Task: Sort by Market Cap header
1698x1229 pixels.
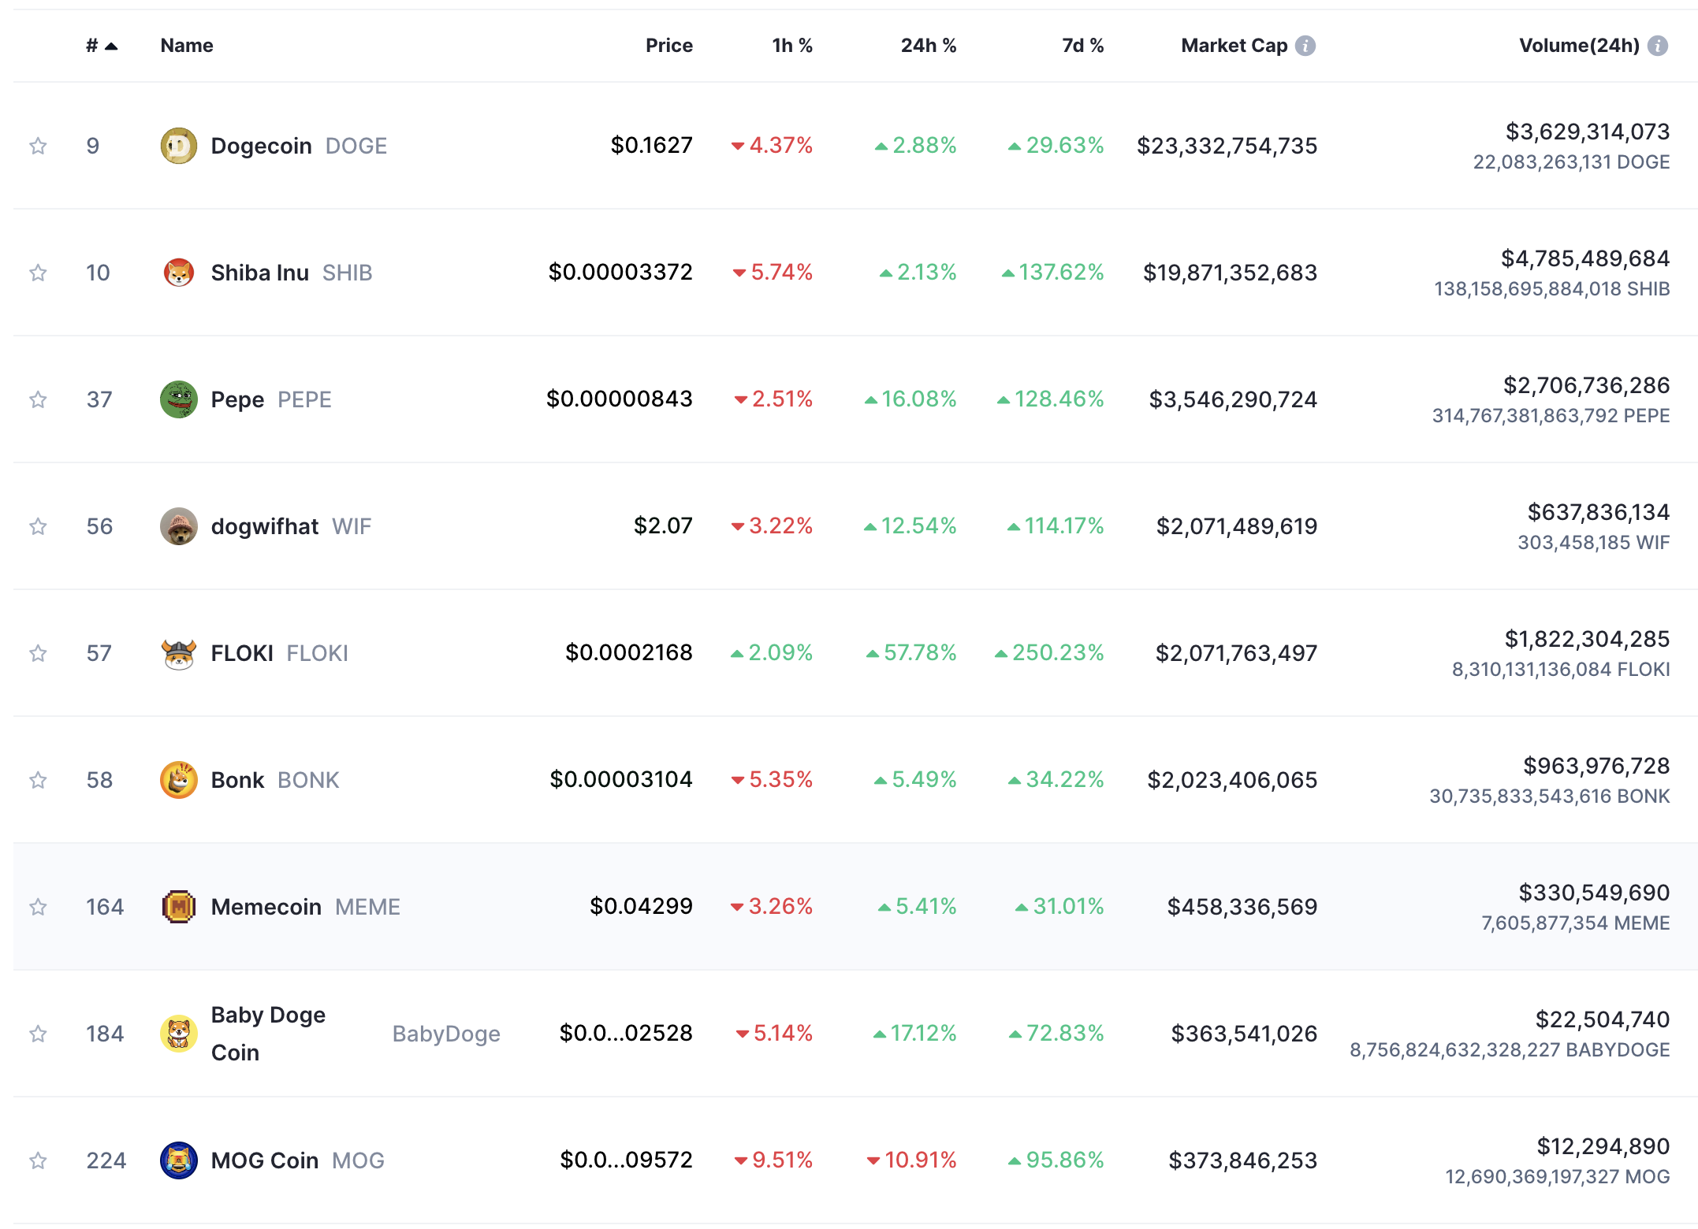Action: (1234, 46)
